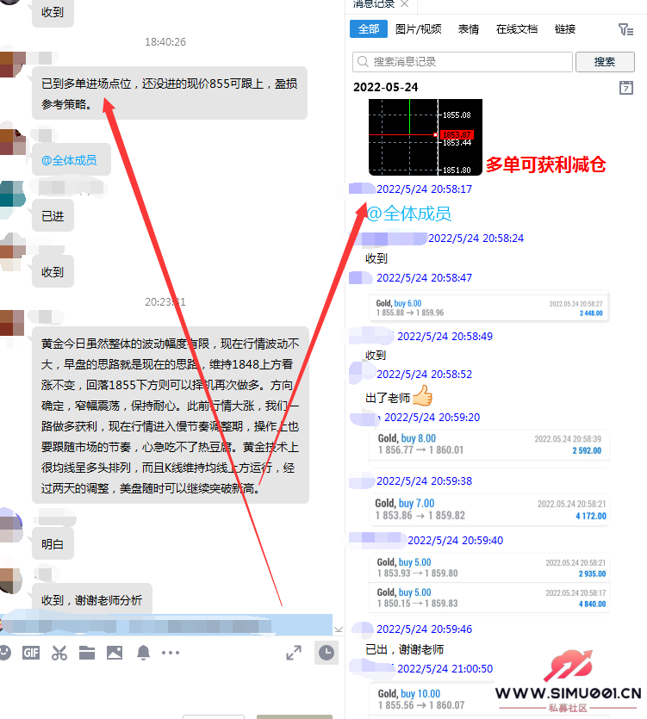Viewport: 647px width, 719px height.
Task: Click the 搜索 button
Action: [x=605, y=62]
